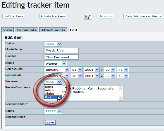Open the Rating stars dropdown
The image size is (164, 131).
point(53,111)
